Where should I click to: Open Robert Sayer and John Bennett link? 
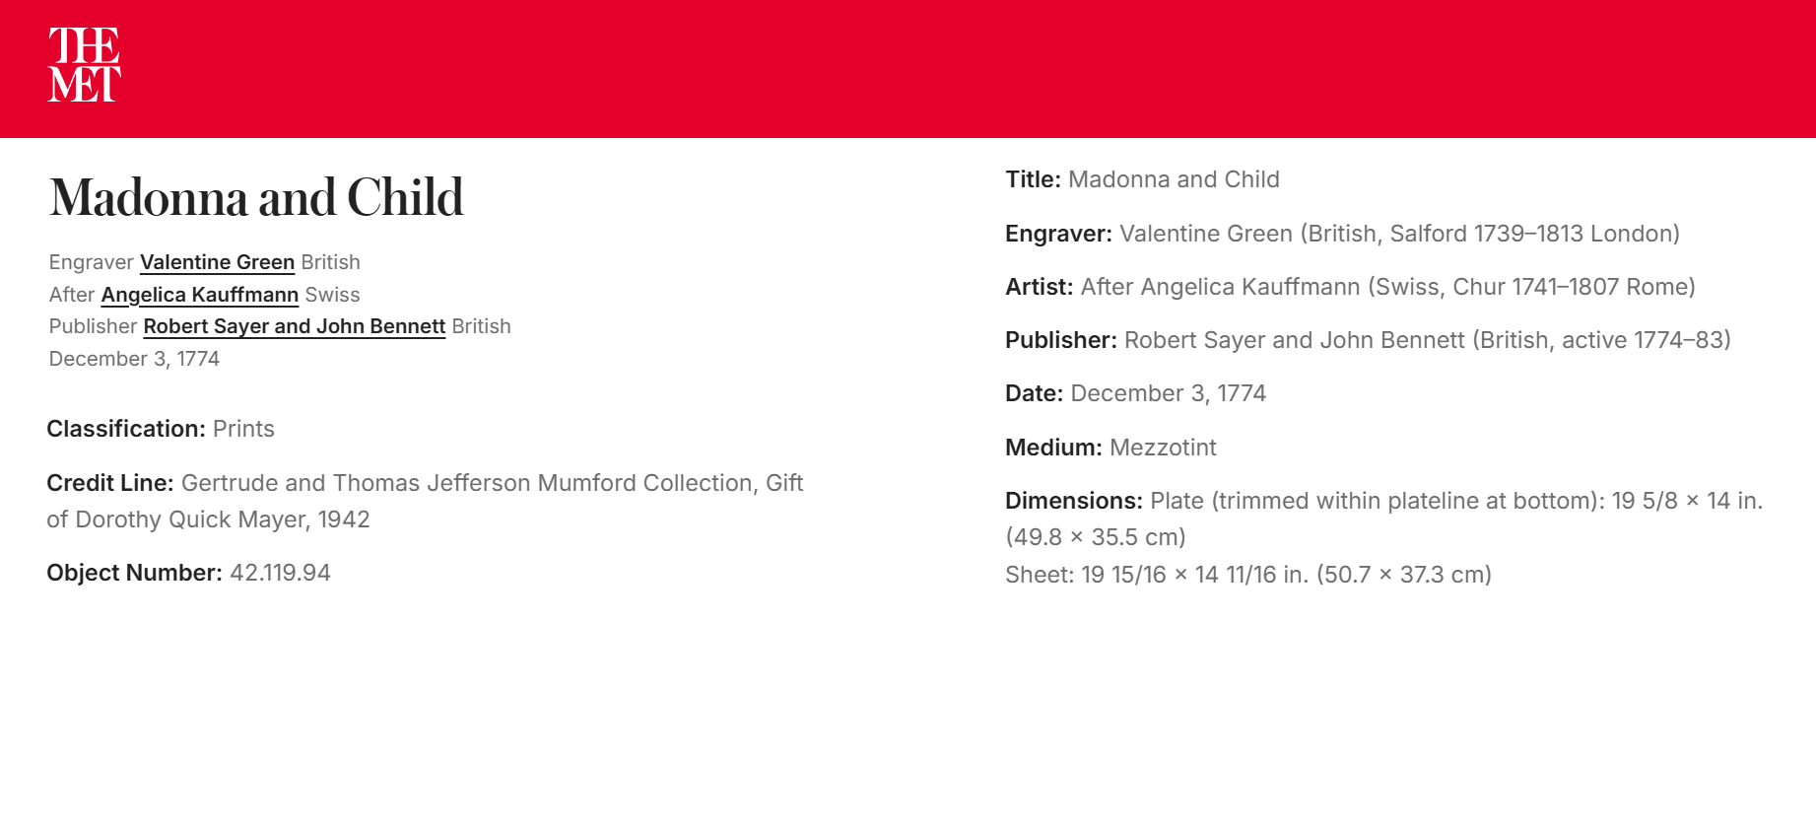pyautogui.click(x=295, y=326)
